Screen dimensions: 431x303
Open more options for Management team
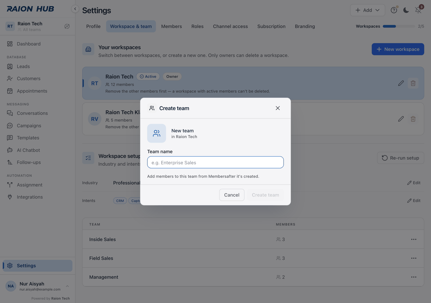click(x=414, y=277)
